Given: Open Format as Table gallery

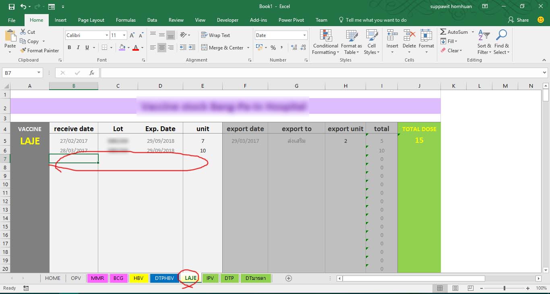Looking at the screenshot, I should pos(352,42).
